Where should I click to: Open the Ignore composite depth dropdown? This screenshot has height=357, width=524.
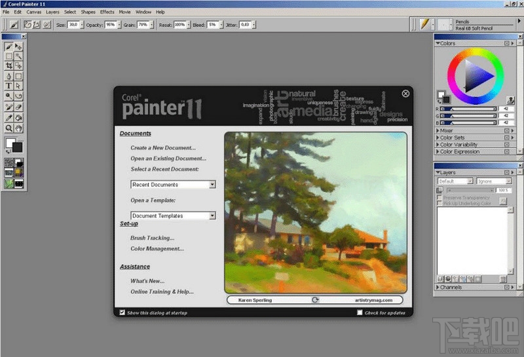pos(494,181)
